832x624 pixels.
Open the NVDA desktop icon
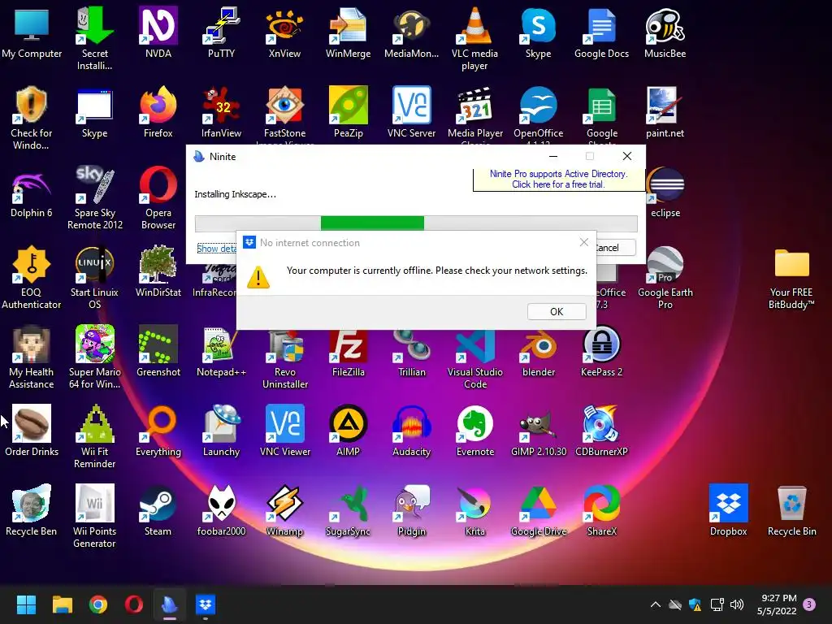point(158,32)
